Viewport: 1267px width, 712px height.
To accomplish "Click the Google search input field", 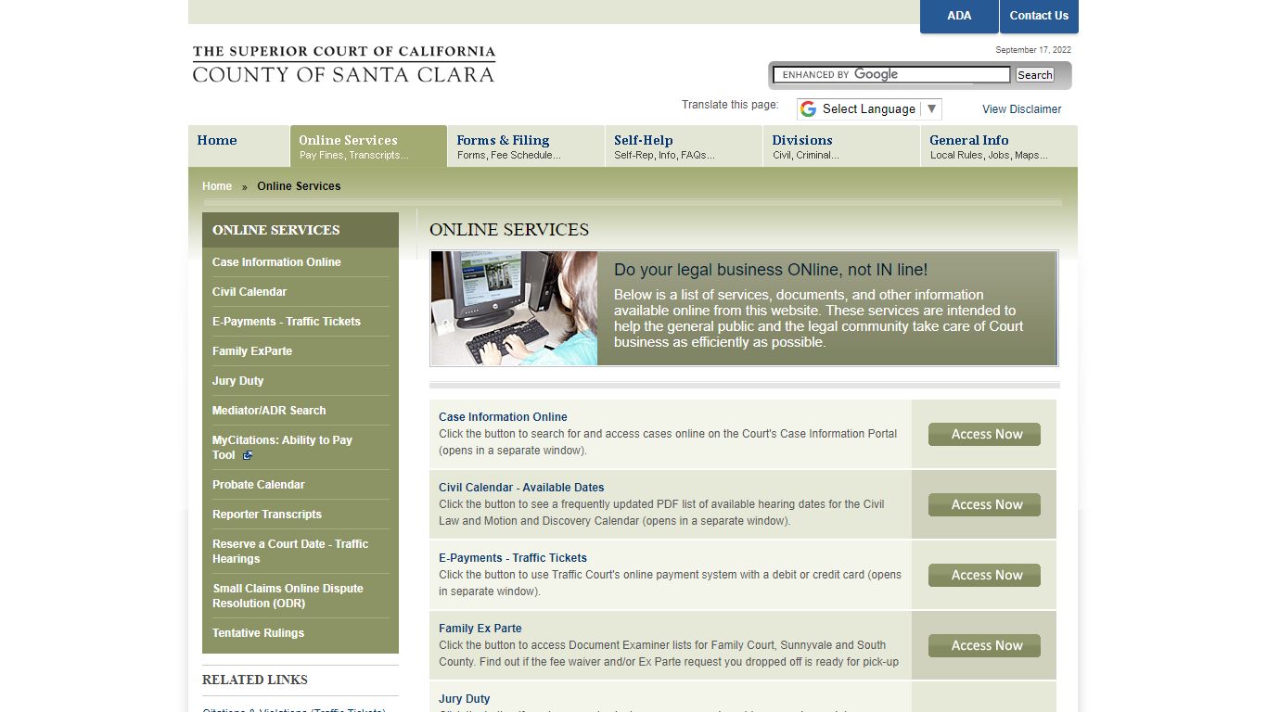I will tap(892, 75).
